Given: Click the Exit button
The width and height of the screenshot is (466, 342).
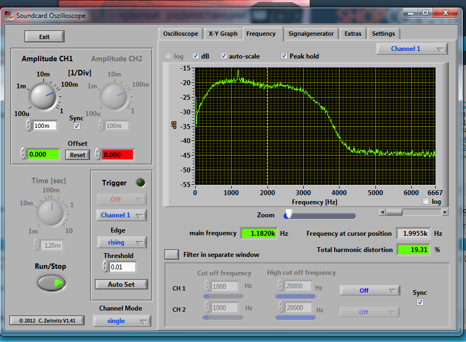Looking at the screenshot, I should tap(44, 36).
